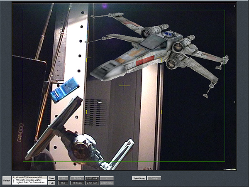Toggle the TV Safe guide
249x187 pixels.
[x=77, y=178]
